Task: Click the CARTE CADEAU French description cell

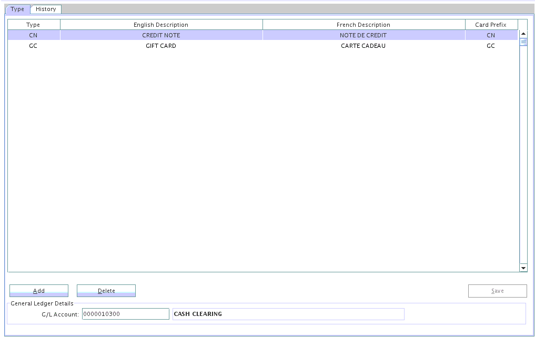Action: pos(364,46)
